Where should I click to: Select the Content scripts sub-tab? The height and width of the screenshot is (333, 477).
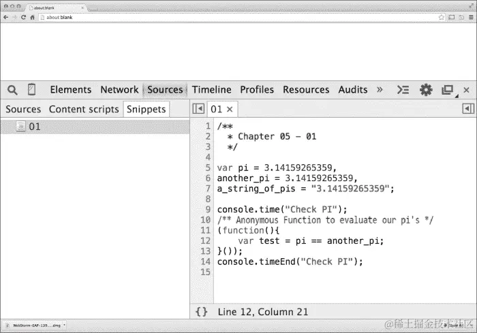[84, 109]
